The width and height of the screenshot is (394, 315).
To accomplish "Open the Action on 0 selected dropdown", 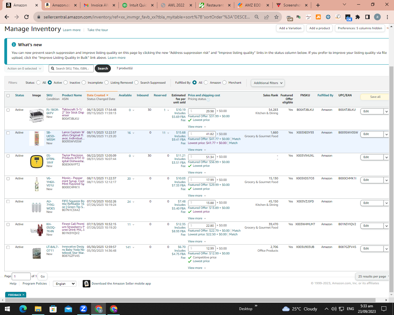I will (x=24, y=69).
